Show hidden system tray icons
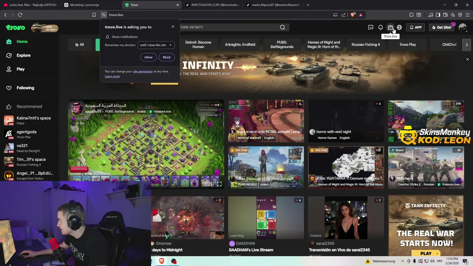The height and width of the screenshot is (266, 473). pyautogui.click(x=403, y=261)
